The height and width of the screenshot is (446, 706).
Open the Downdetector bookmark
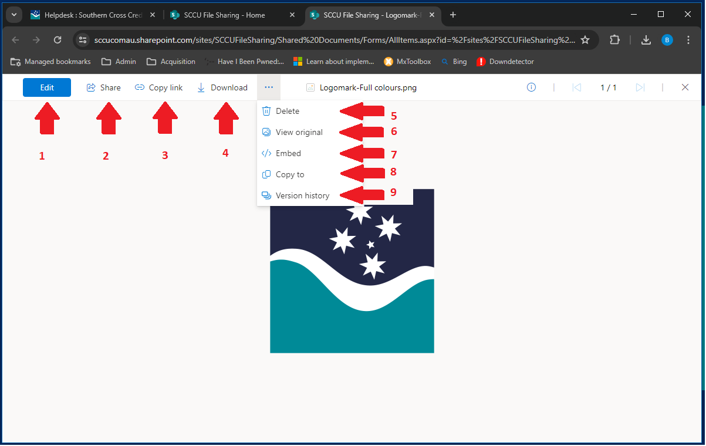505,62
